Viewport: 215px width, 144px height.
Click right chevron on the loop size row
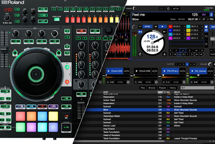click(x=202, y=51)
